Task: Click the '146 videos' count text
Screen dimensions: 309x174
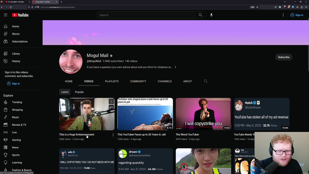Action: pos(131,61)
